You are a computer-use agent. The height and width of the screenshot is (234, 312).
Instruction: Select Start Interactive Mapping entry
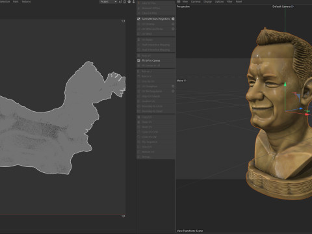click(155, 45)
